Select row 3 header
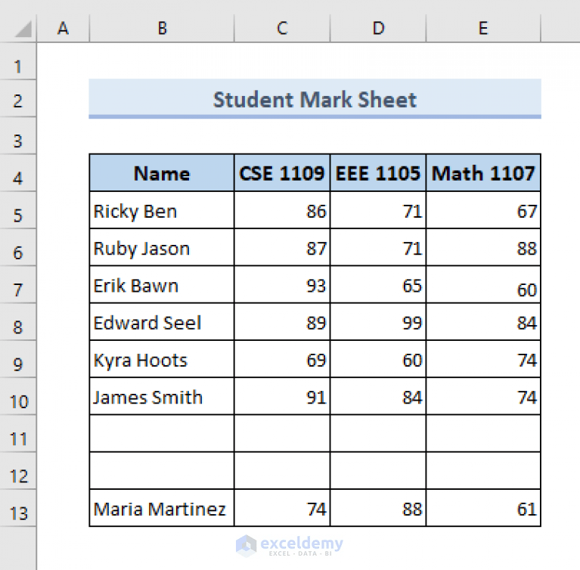580x570 pixels. [17, 136]
